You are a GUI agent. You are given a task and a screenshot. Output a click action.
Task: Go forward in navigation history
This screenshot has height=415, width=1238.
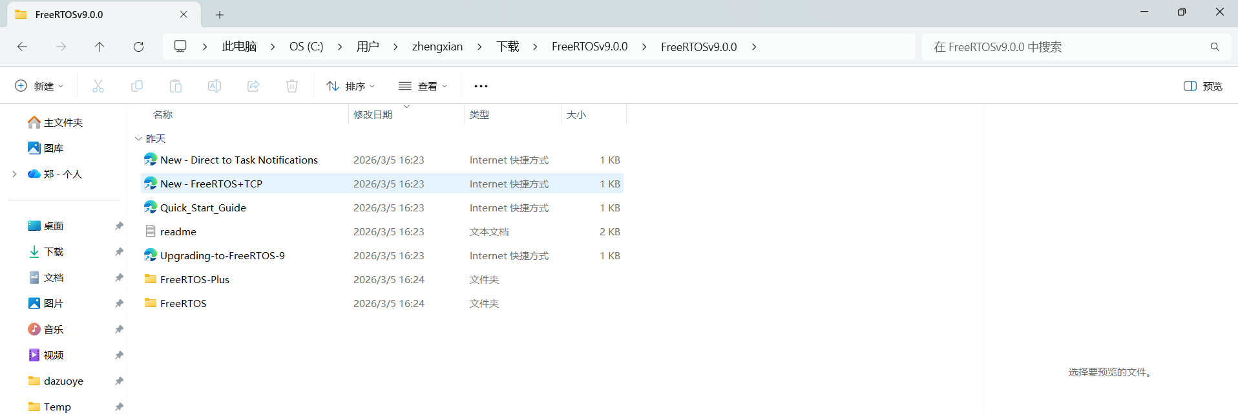[61, 47]
